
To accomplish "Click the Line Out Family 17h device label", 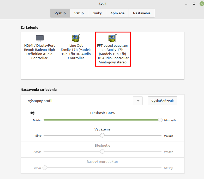I will pyautogui.click(x=76, y=52).
